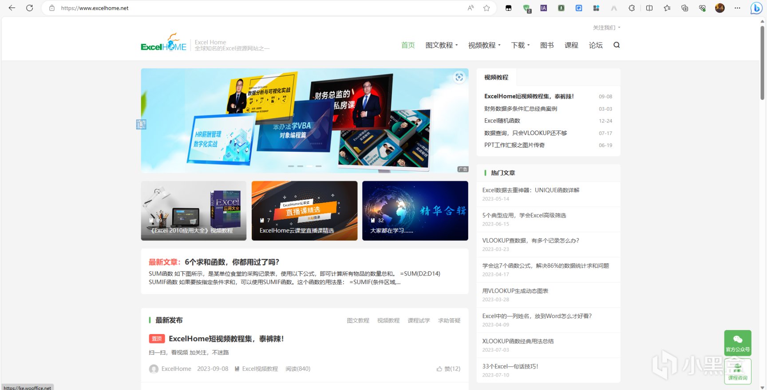Expand the 下载 nav dropdown
This screenshot has width=767, height=390.
click(520, 45)
